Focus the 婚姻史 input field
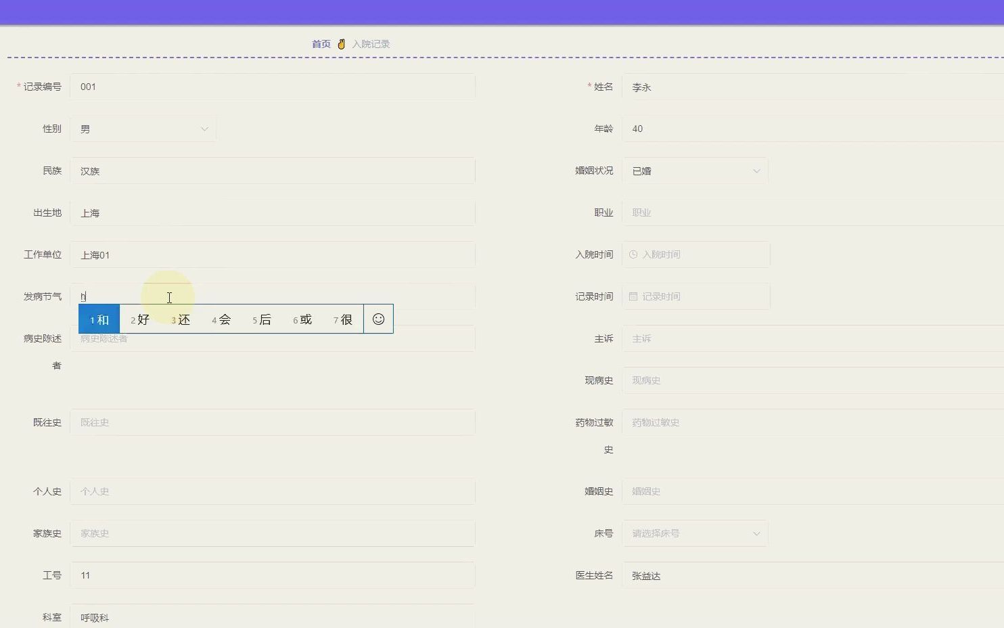This screenshot has height=628, width=1004. coord(813,491)
